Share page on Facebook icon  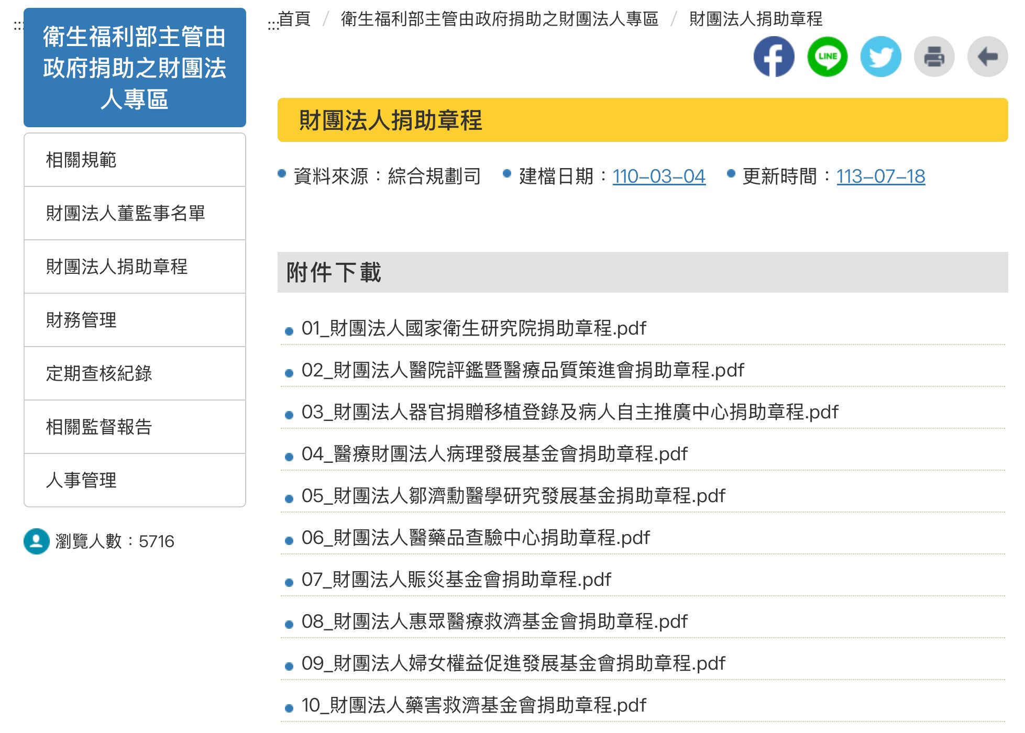pyautogui.click(x=774, y=57)
